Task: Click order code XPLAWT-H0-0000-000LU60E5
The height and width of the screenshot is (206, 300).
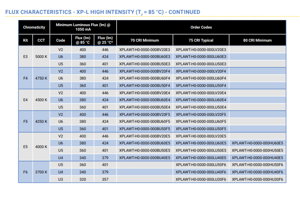Action: 201,143
